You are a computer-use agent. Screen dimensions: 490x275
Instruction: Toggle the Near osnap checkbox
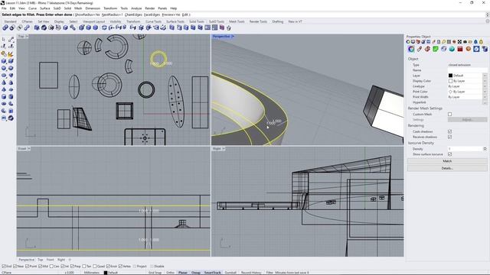[15, 267]
